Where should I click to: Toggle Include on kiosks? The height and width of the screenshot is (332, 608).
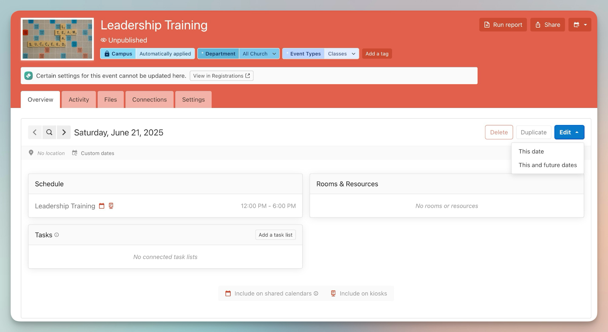click(x=359, y=293)
